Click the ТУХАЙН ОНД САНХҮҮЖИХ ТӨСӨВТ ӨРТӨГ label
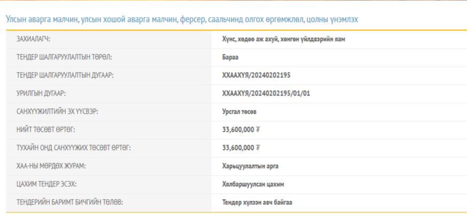 (x=74, y=148)
